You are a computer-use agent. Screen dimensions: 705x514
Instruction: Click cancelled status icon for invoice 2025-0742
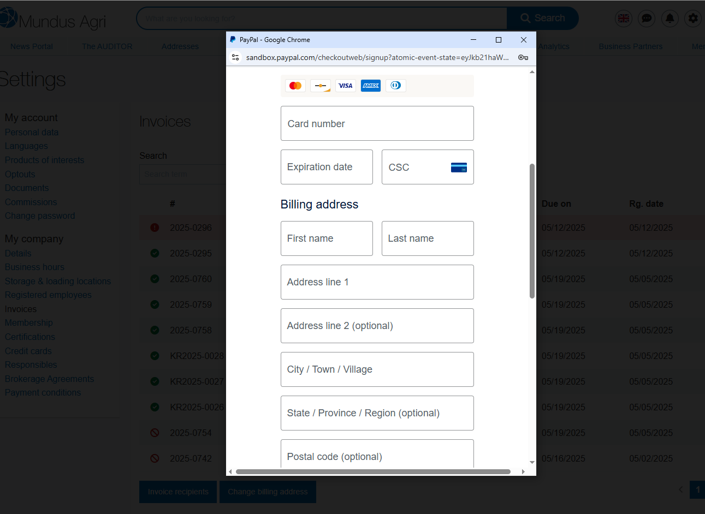click(x=155, y=458)
